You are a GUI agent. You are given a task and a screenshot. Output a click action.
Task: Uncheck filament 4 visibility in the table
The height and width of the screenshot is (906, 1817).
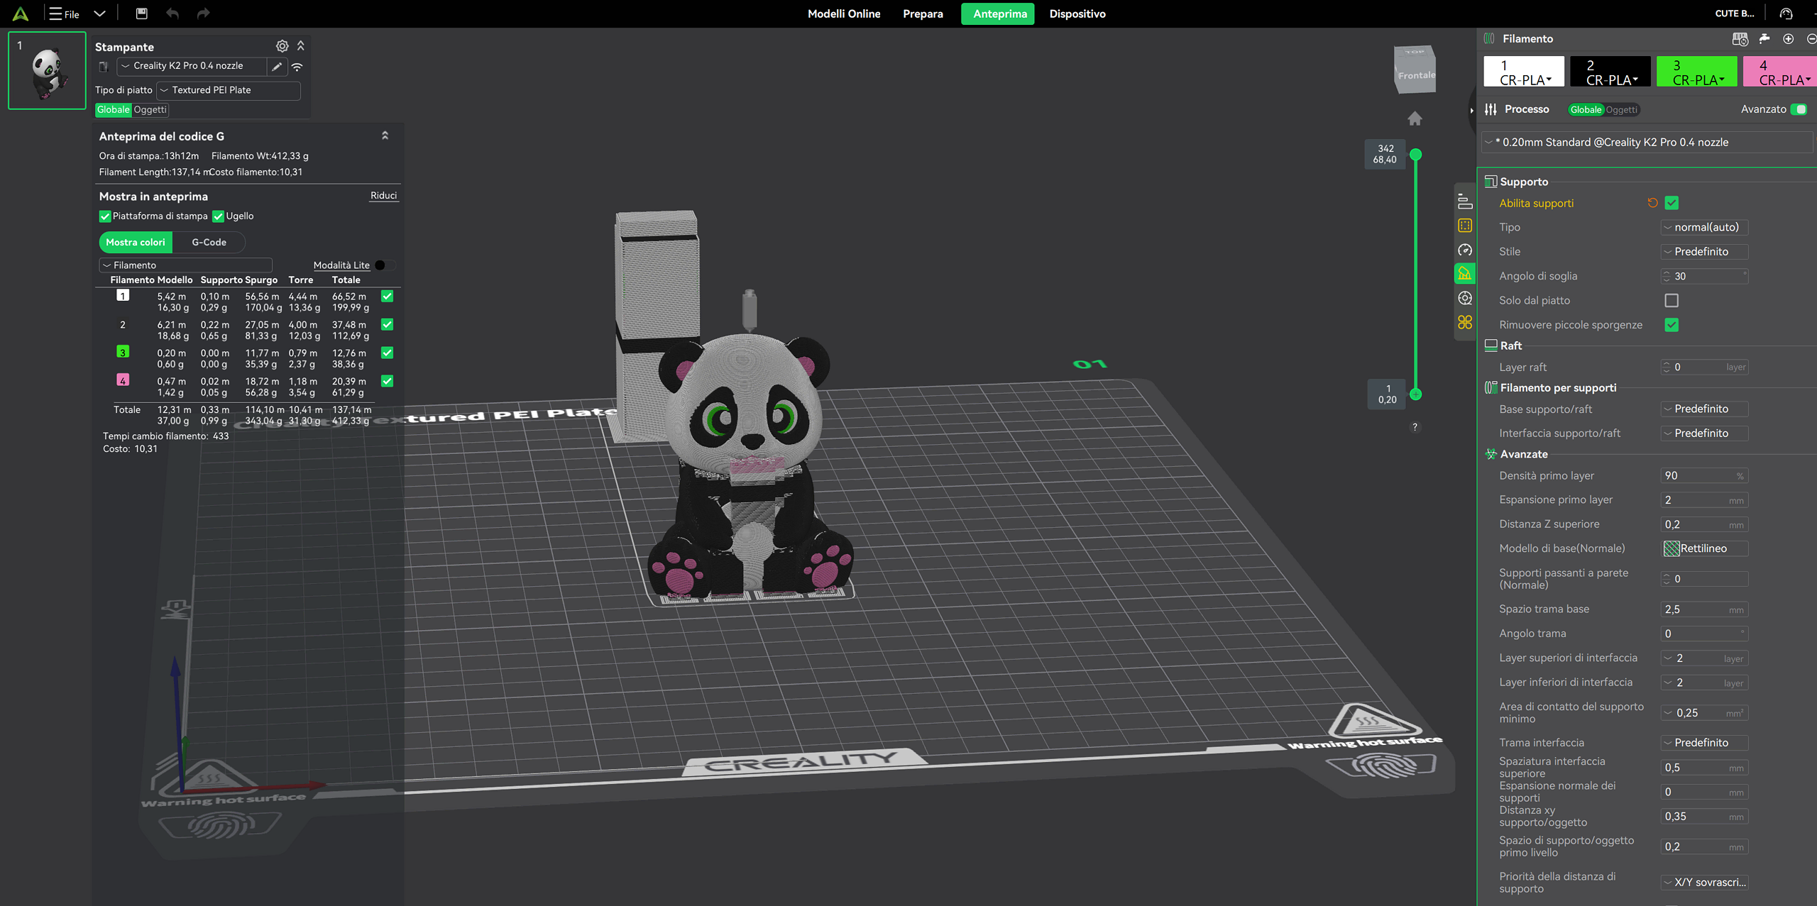pos(387,381)
